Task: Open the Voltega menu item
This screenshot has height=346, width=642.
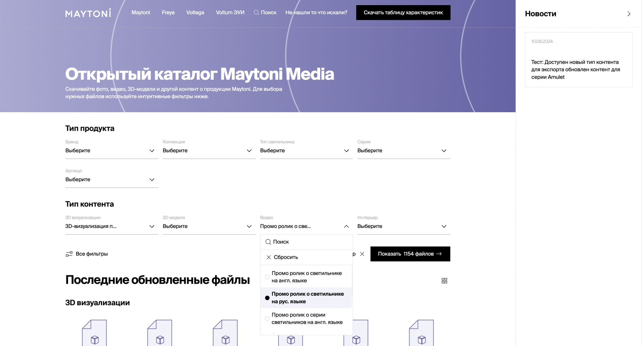Action: (195, 13)
